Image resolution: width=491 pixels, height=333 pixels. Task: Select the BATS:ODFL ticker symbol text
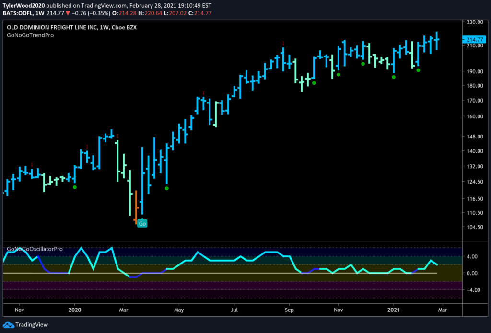coord(17,13)
